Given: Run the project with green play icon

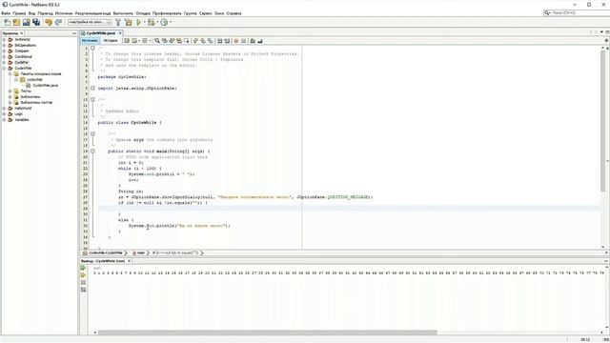Looking at the screenshot, I should pos(139,22).
